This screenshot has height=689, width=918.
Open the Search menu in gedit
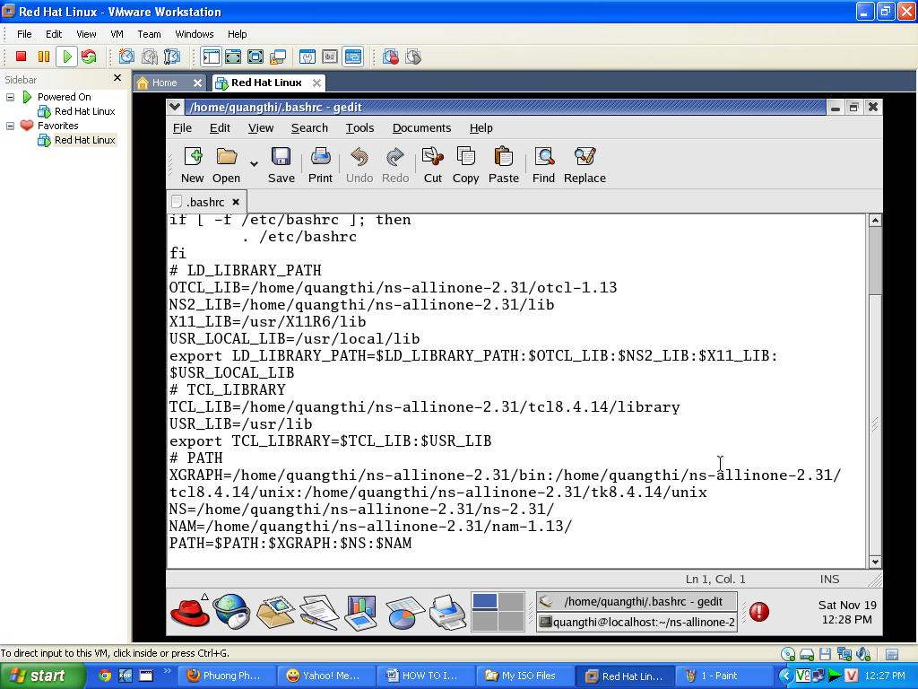[309, 128]
